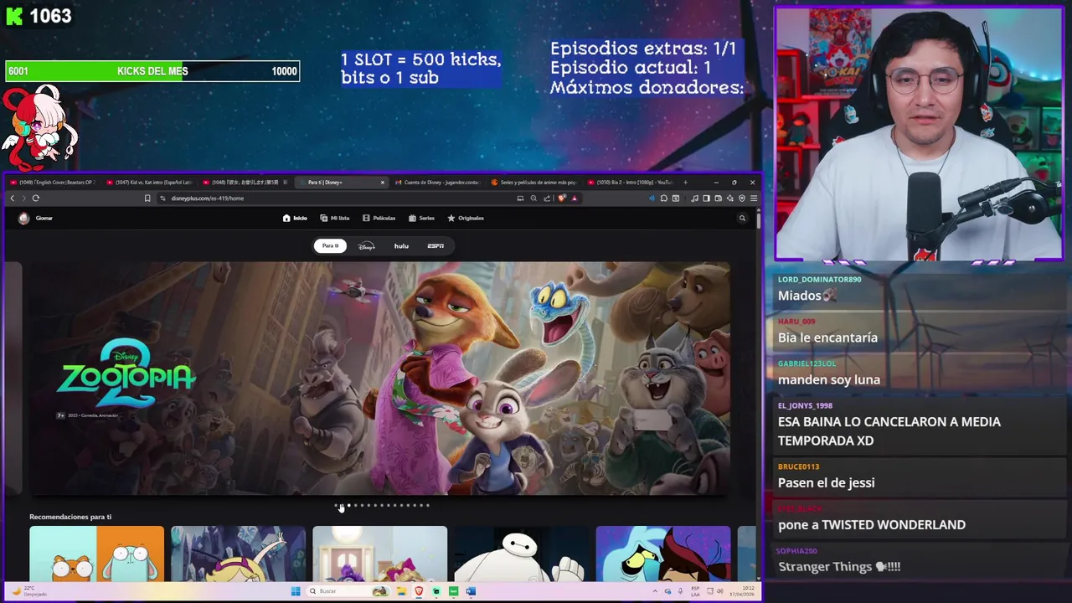Click the weather widget showing 22°C
The width and height of the screenshot is (1072, 603).
(x=28, y=591)
